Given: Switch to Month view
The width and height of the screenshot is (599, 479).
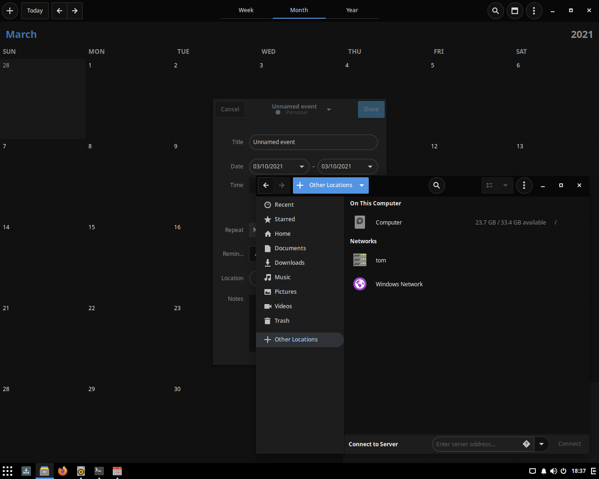Looking at the screenshot, I should click(x=299, y=10).
